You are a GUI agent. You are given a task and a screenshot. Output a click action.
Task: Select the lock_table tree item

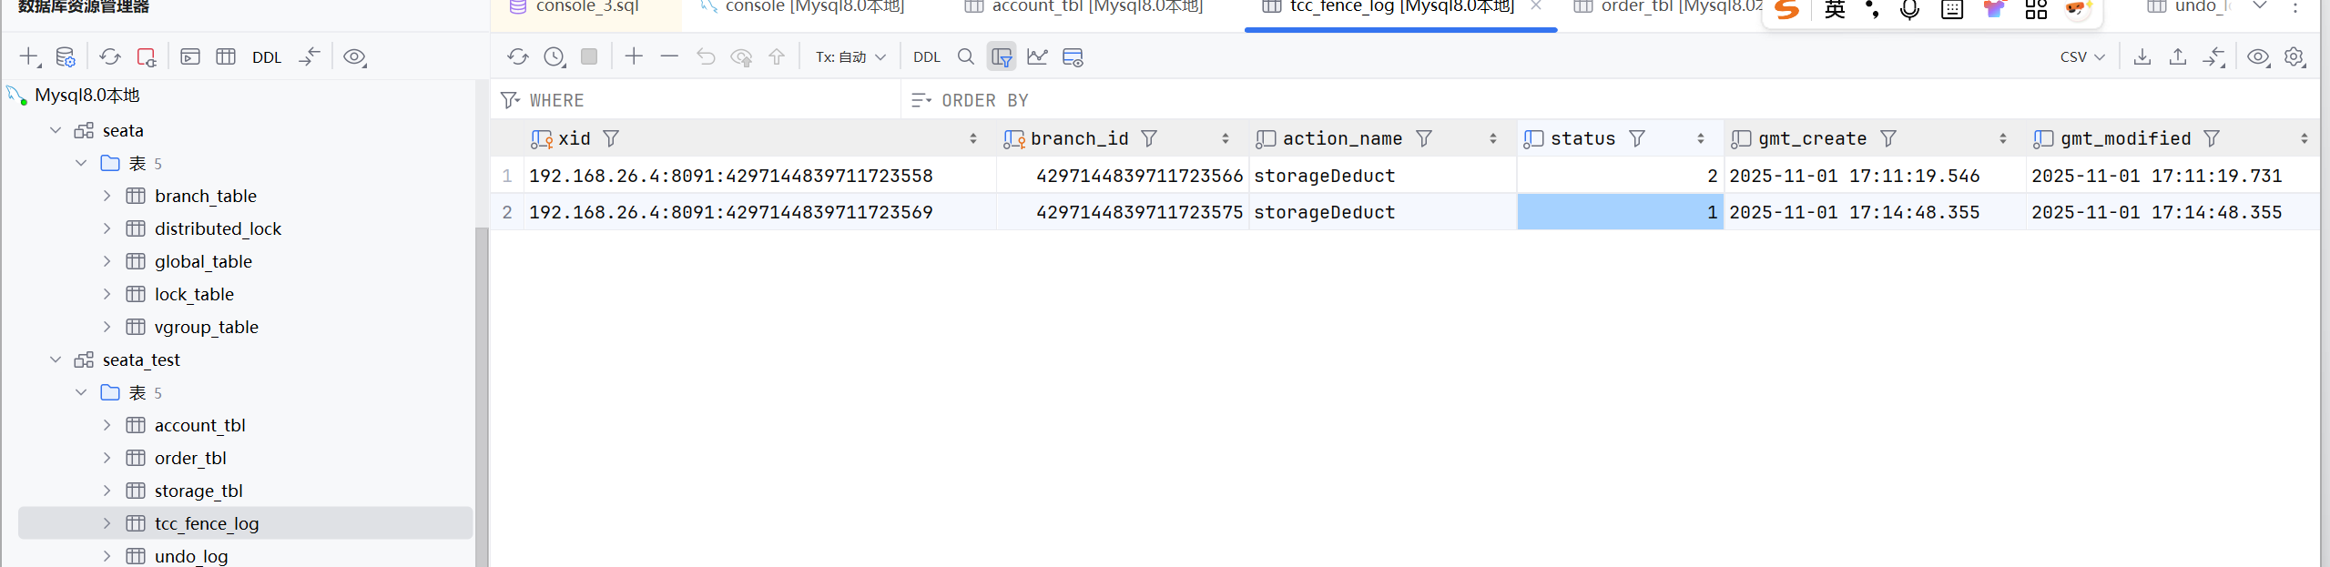click(194, 294)
